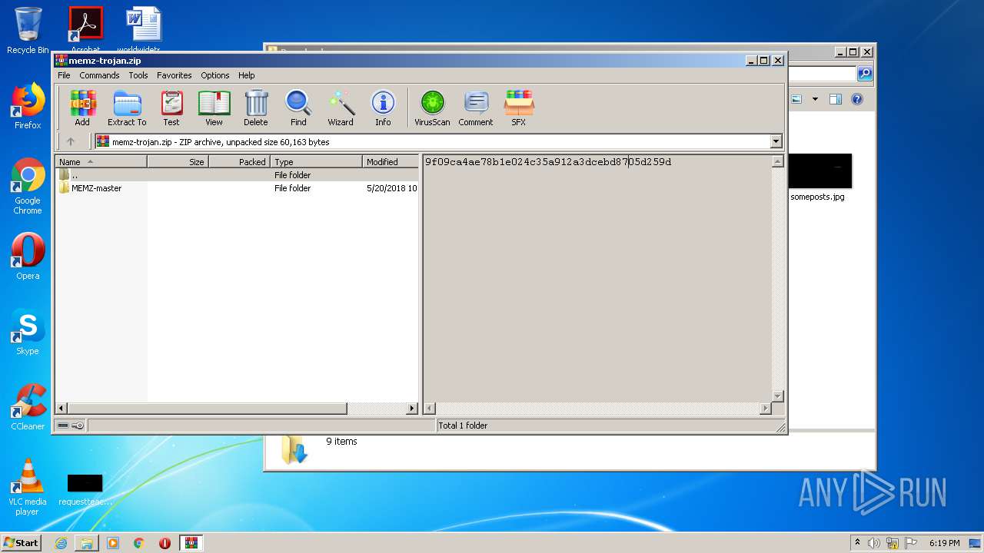Image resolution: width=984 pixels, height=553 pixels.
Task: Select the requestteac desktop file
Action: click(85, 490)
